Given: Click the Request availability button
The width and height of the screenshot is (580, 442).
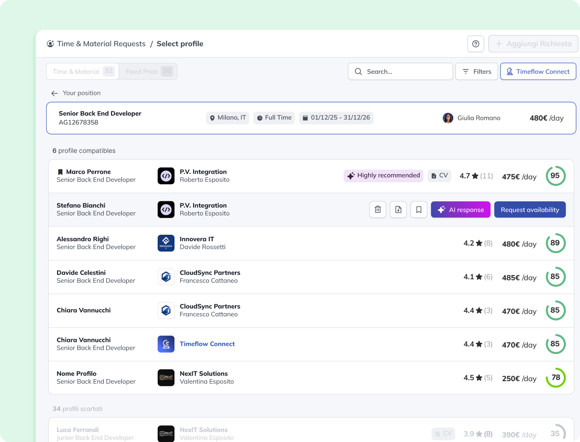Looking at the screenshot, I should [x=529, y=210].
